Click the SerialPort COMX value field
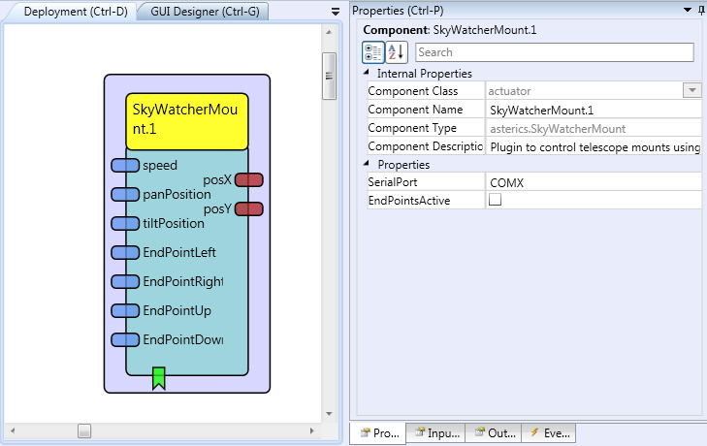707x446 pixels. tap(594, 182)
